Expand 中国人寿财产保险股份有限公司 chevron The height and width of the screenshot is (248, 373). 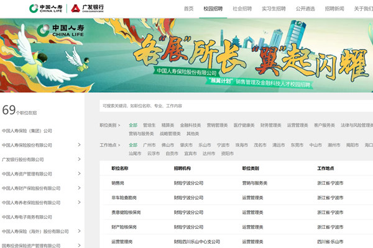(79, 188)
